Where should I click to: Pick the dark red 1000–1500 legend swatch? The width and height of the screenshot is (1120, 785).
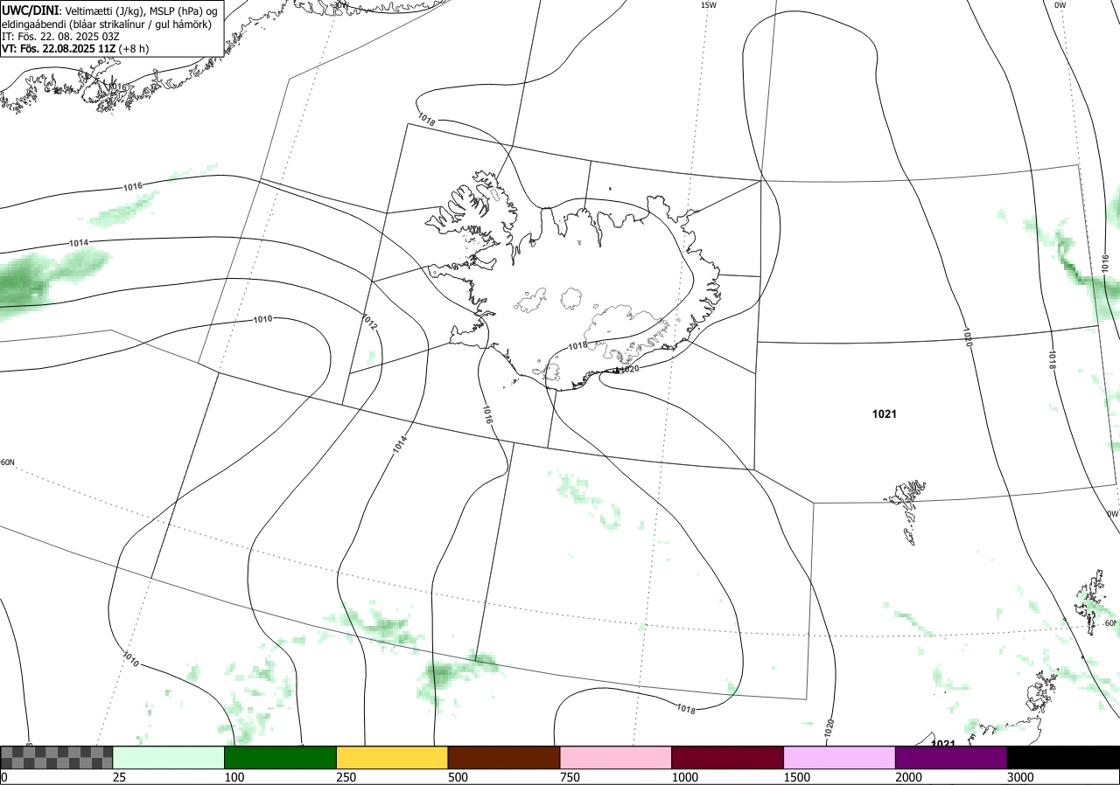[x=728, y=757]
